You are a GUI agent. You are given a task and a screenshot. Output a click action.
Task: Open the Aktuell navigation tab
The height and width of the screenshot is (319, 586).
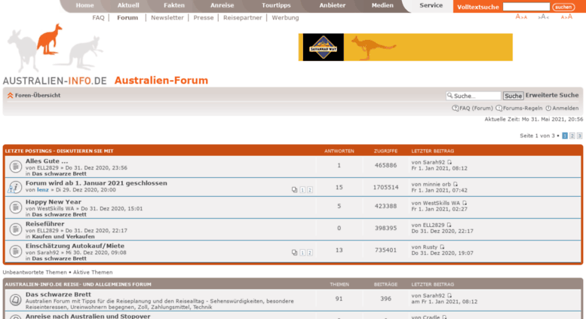(x=128, y=5)
